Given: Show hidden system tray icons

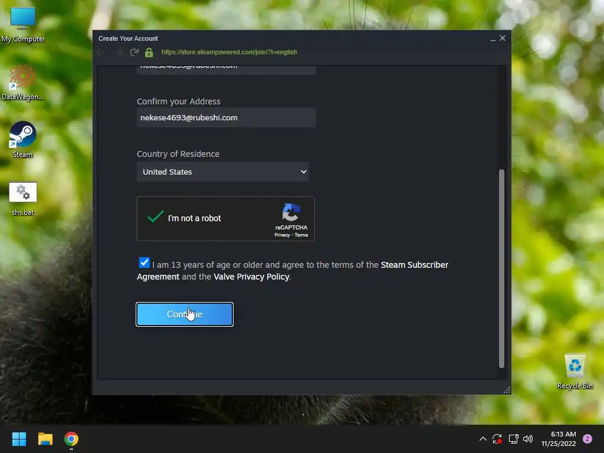Looking at the screenshot, I should coord(482,439).
